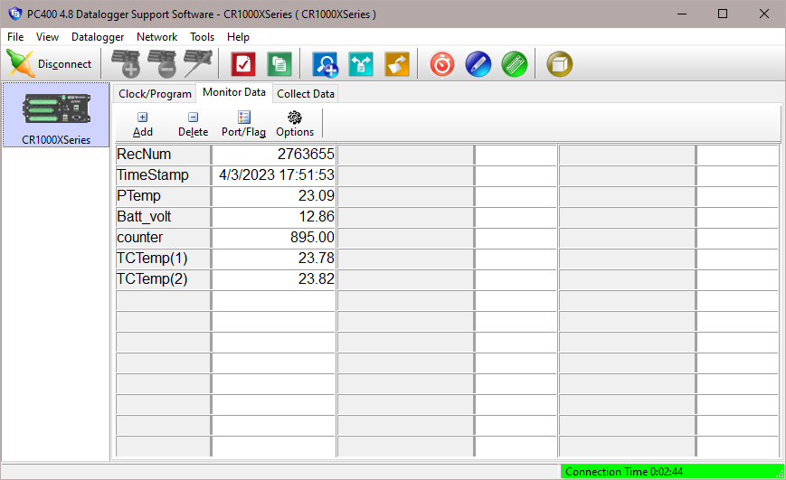The image size is (786, 480).
Task: Minimize the PC400 window
Action: [682, 14]
